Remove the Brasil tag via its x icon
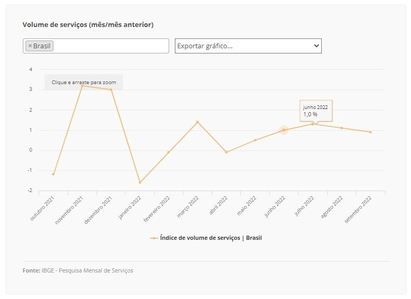The image size is (411, 299). tap(30, 46)
